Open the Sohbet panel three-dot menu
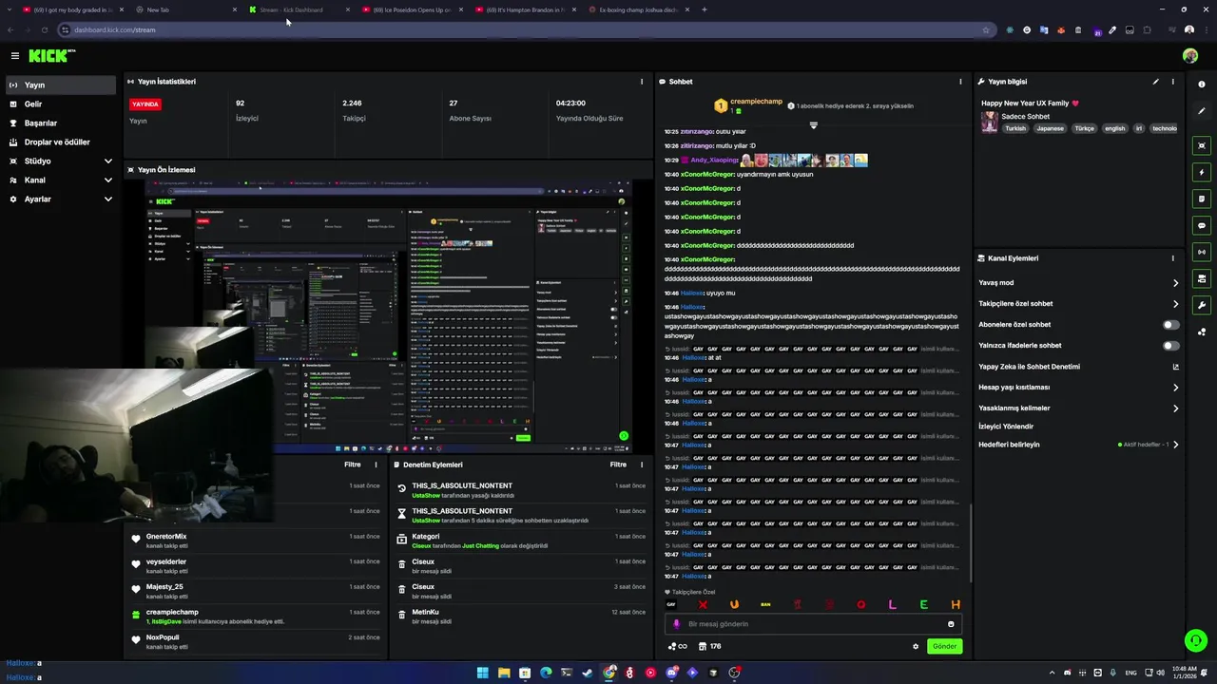The image size is (1217, 684). pos(960,82)
